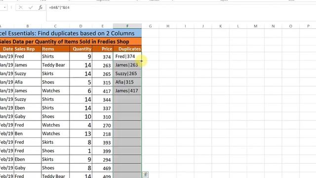Select column I header

click(186, 26)
